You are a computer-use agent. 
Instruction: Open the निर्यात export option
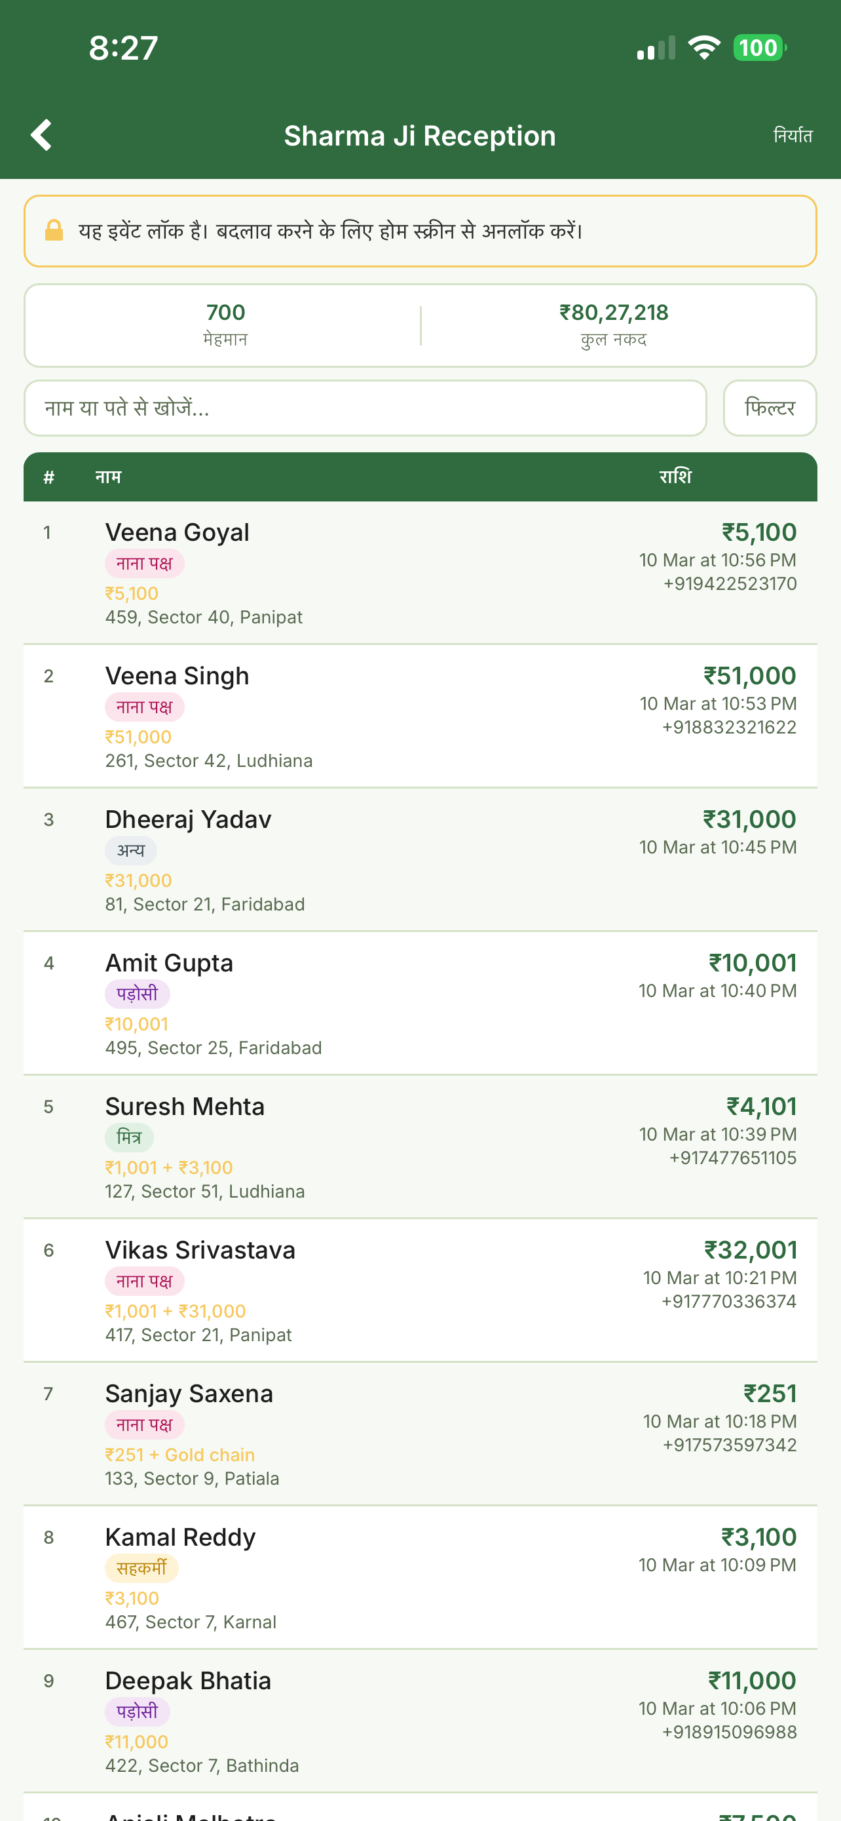pyautogui.click(x=793, y=135)
